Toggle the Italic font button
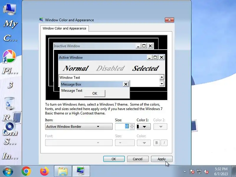Screen dimensions: 236x177 (x=164, y=143)
